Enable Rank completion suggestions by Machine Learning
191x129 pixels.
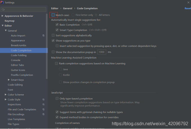coord(56,64)
